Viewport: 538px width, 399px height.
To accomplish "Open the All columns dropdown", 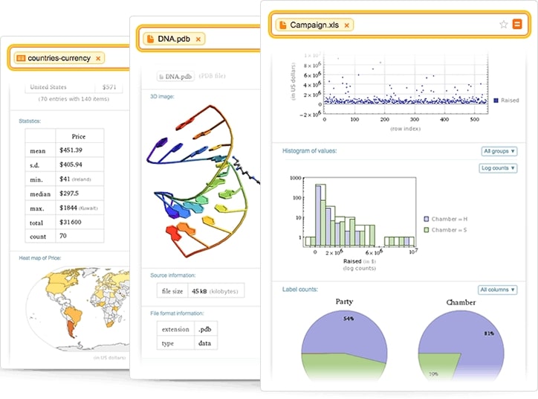I will [497, 290].
